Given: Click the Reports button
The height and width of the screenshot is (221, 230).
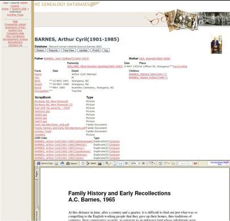Looking at the screenshot, I should pos(53,51).
